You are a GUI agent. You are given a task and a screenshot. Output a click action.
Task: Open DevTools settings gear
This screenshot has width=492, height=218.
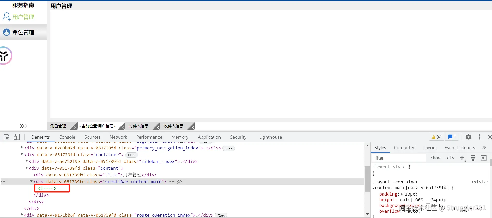pos(468,137)
